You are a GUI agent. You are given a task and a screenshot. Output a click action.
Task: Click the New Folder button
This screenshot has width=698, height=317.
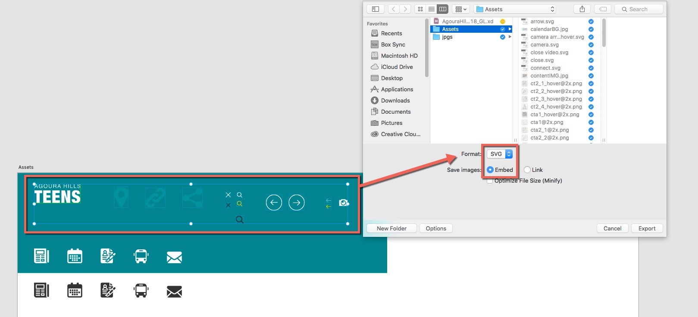click(391, 228)
